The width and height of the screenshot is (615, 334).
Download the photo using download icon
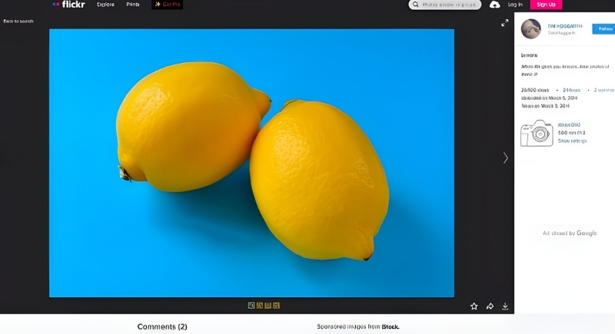[505, 306]
